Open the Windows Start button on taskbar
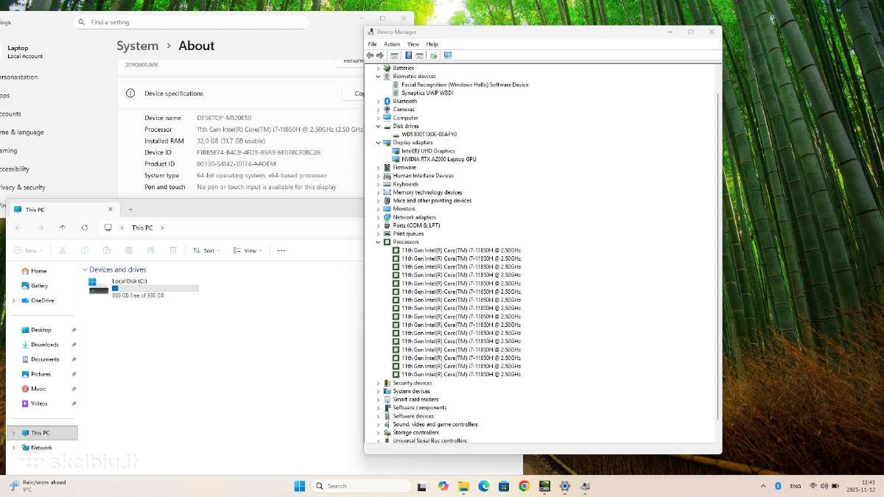 point(300,486)
